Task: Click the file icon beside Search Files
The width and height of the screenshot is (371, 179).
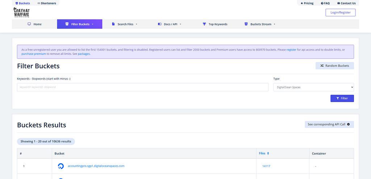Action: pos(113,24)
